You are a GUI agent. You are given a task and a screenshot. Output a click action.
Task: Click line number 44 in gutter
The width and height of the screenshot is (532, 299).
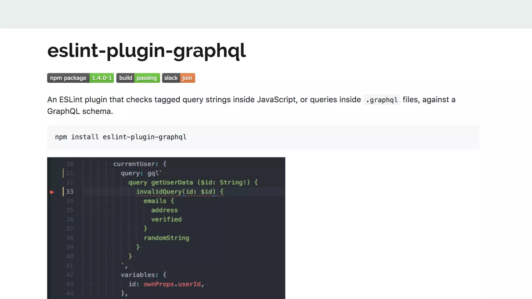[70, 293]
